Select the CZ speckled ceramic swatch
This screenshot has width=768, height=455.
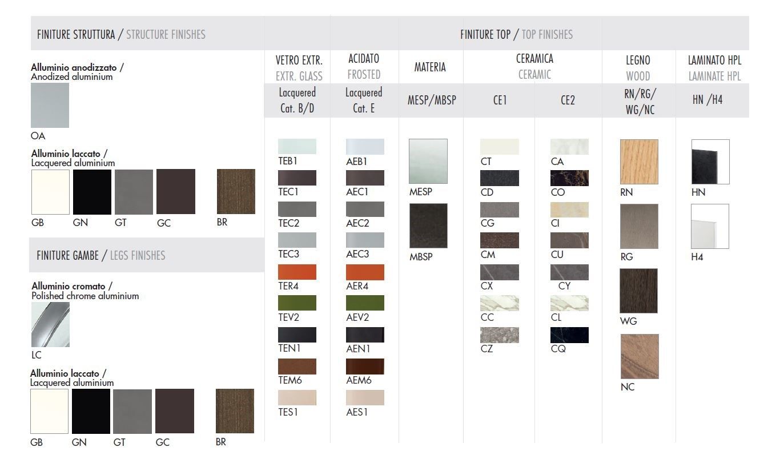pos(500,335)
